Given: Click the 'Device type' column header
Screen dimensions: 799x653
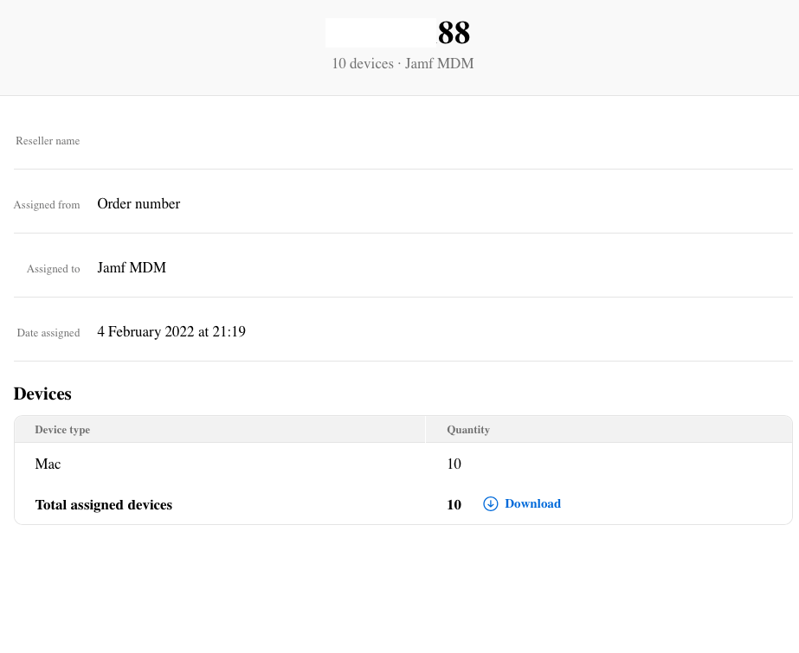Looking at the screenshot, I should point(62,430).
